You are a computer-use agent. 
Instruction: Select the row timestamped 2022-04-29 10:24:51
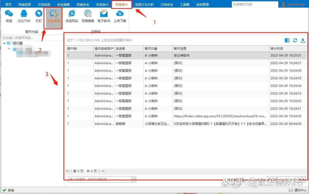[x=186, y=109]
